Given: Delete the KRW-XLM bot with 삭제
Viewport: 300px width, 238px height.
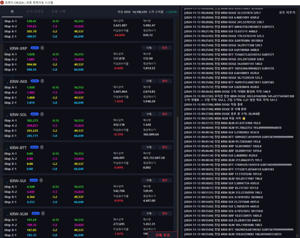Looking at the screenshot, I should [x=149, y=213].
